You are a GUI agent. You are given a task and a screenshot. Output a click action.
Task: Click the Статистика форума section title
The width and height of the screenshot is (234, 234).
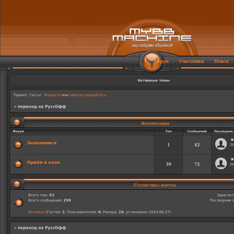[x=155, y=185]
